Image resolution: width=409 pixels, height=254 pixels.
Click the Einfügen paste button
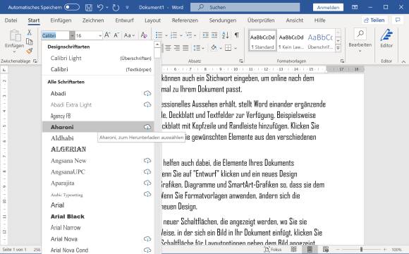pyautogui.click(x=14, y=40)
